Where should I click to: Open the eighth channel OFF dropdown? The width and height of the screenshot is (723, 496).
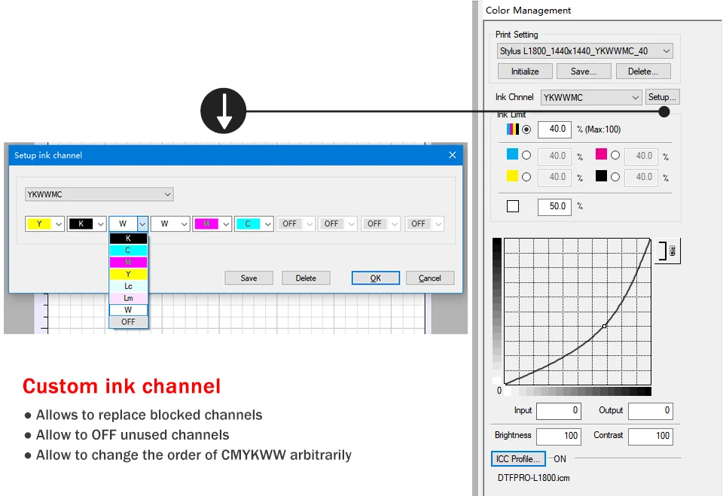pyautogui.click(x=352, y=224)
